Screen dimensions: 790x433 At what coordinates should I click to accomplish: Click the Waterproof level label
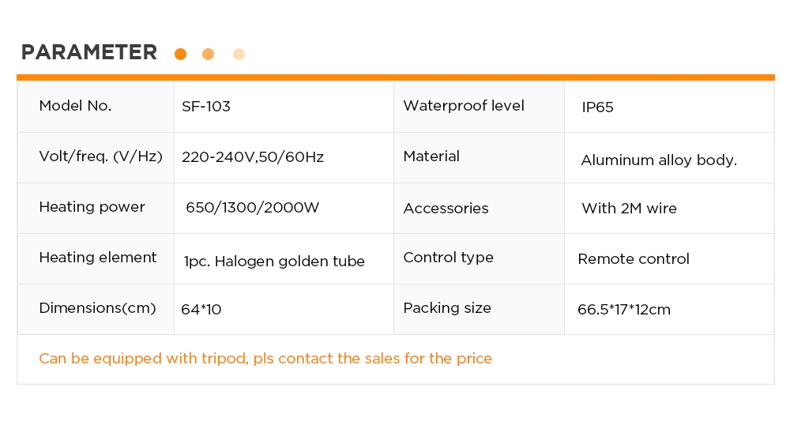coord(464,106)
